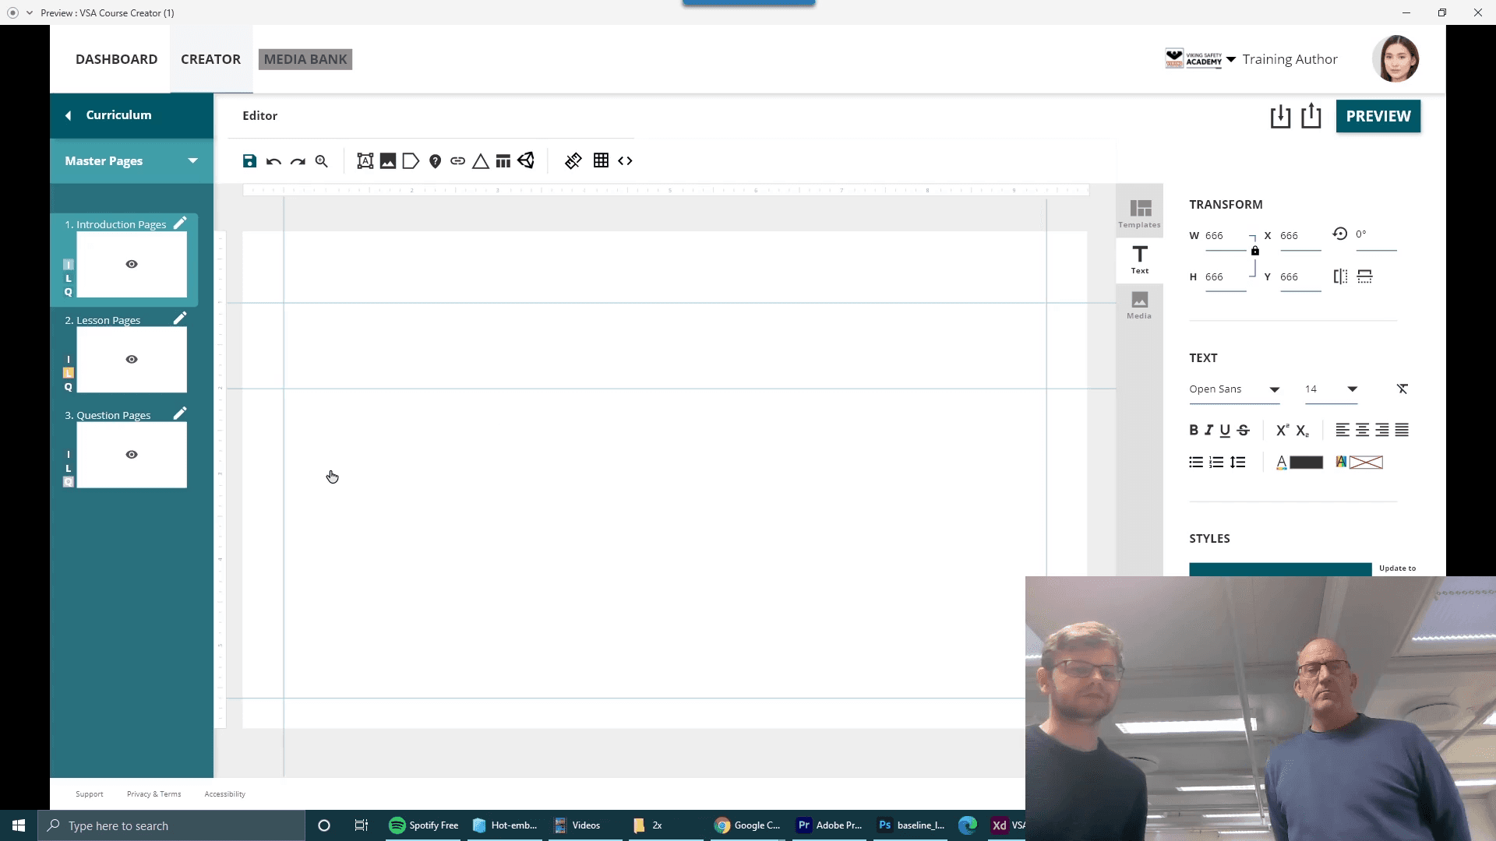
Task: Open the MEDIA BANK tab
Action: pyautogui.click(x=305, y=59)
